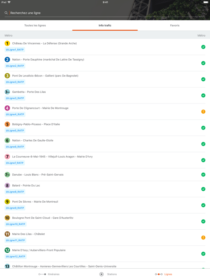Select Bobigny-Pablo-Picasso - Place D'Italie text

(x=36, y=124)
